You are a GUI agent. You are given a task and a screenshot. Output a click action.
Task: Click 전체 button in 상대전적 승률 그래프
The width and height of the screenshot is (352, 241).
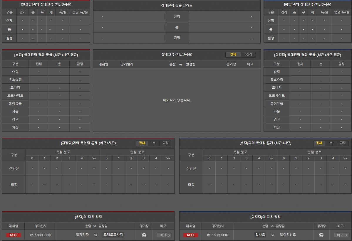coord(177,16)
